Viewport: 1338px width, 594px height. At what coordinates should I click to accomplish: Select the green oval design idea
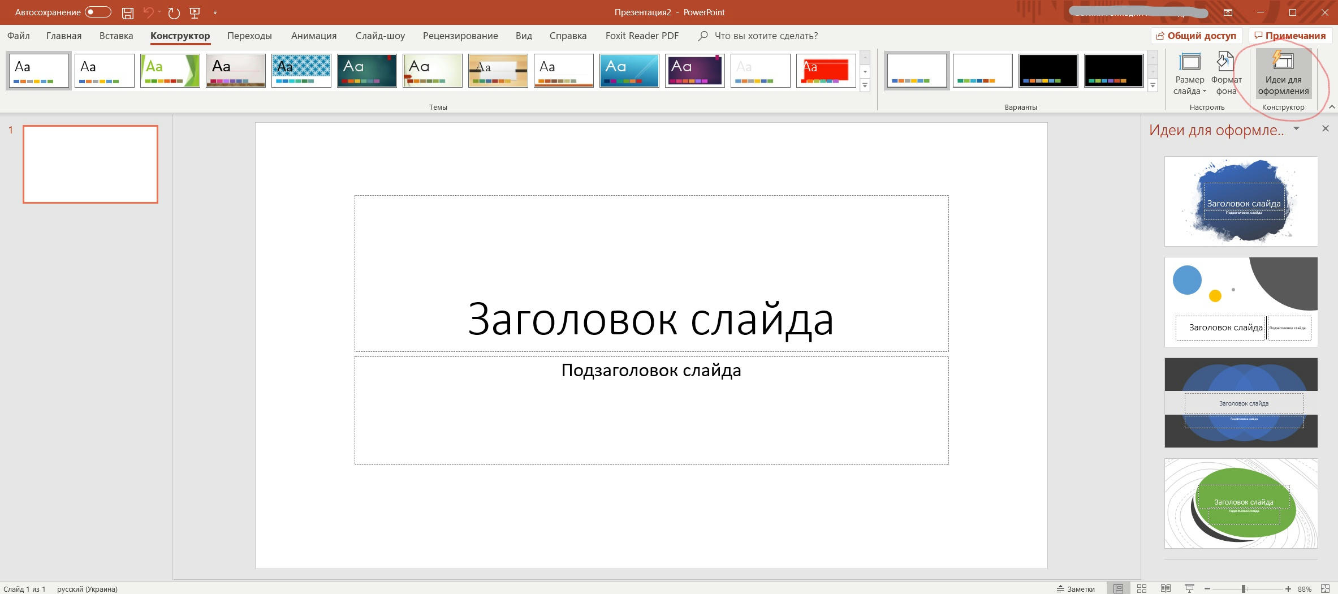tap(1241, 503)
